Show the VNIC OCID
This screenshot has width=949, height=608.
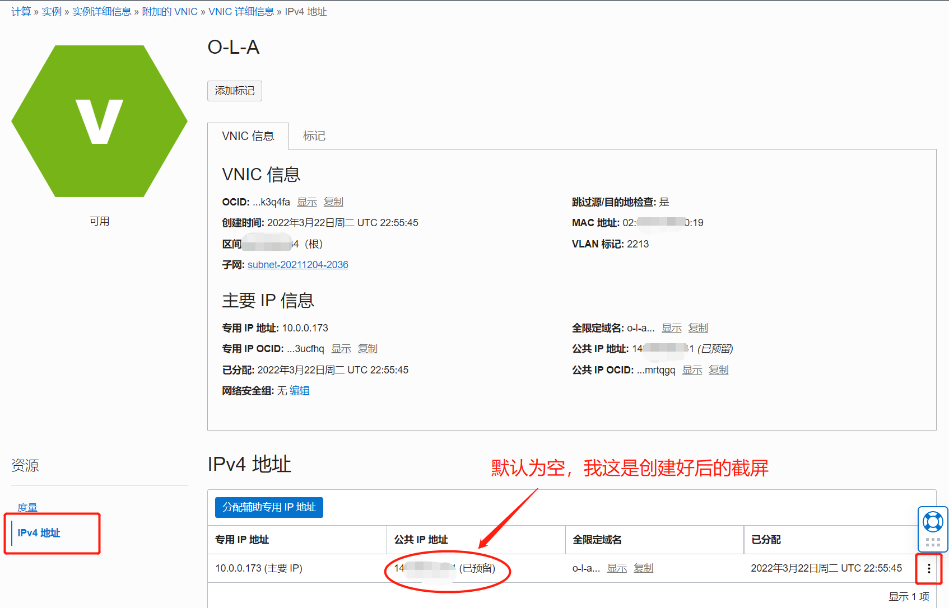tap(307, 202)
